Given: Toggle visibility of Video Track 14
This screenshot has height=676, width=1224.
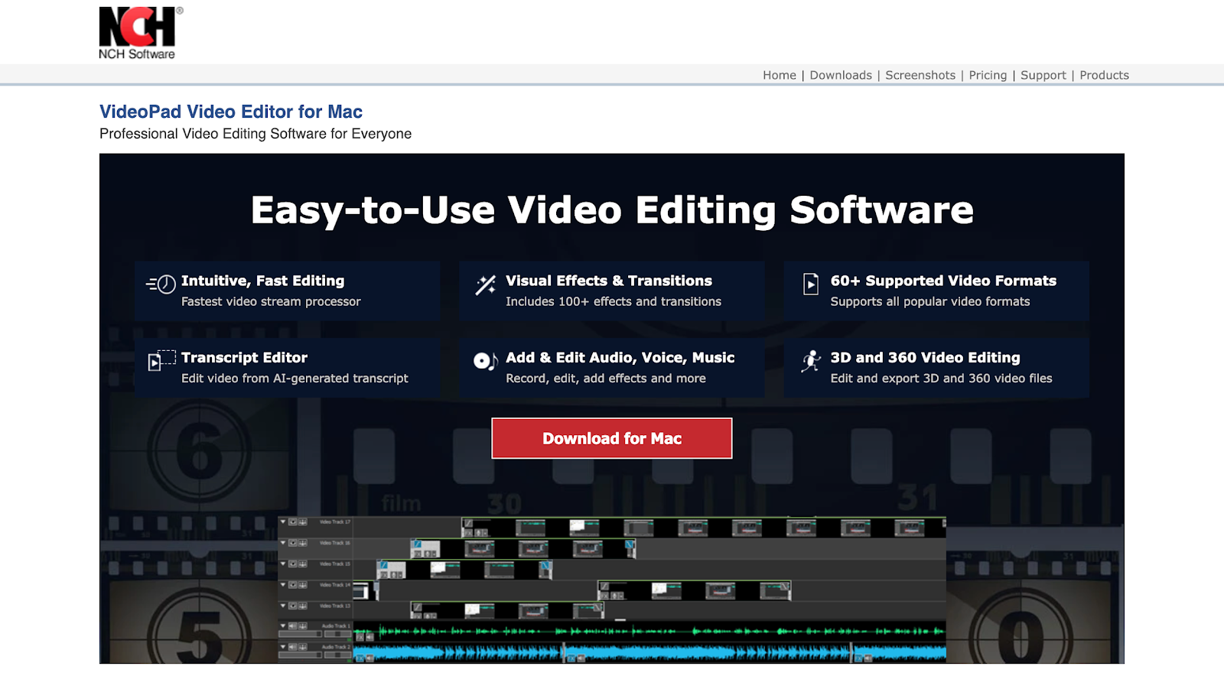Looking at the screenshot, I should [293, 584].
